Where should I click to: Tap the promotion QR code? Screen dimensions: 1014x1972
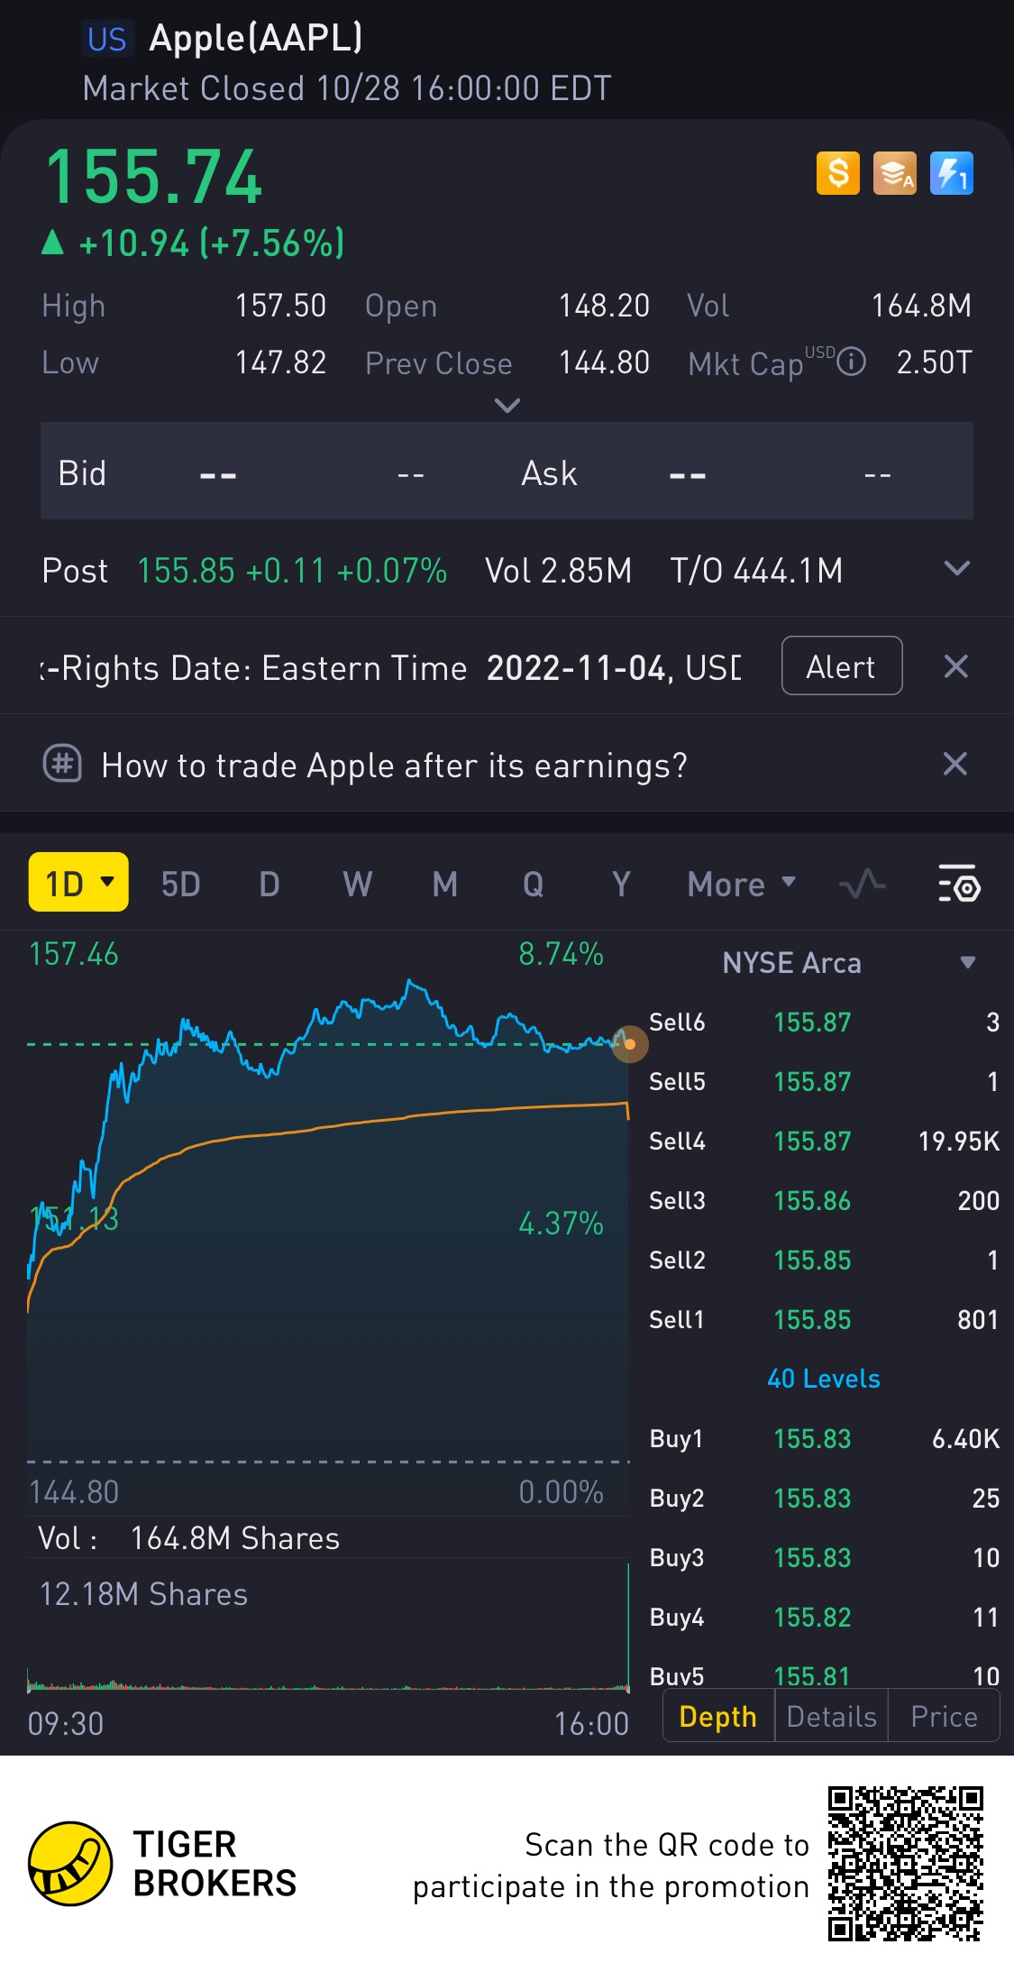pyautogui.click(x=905, y=1863)
